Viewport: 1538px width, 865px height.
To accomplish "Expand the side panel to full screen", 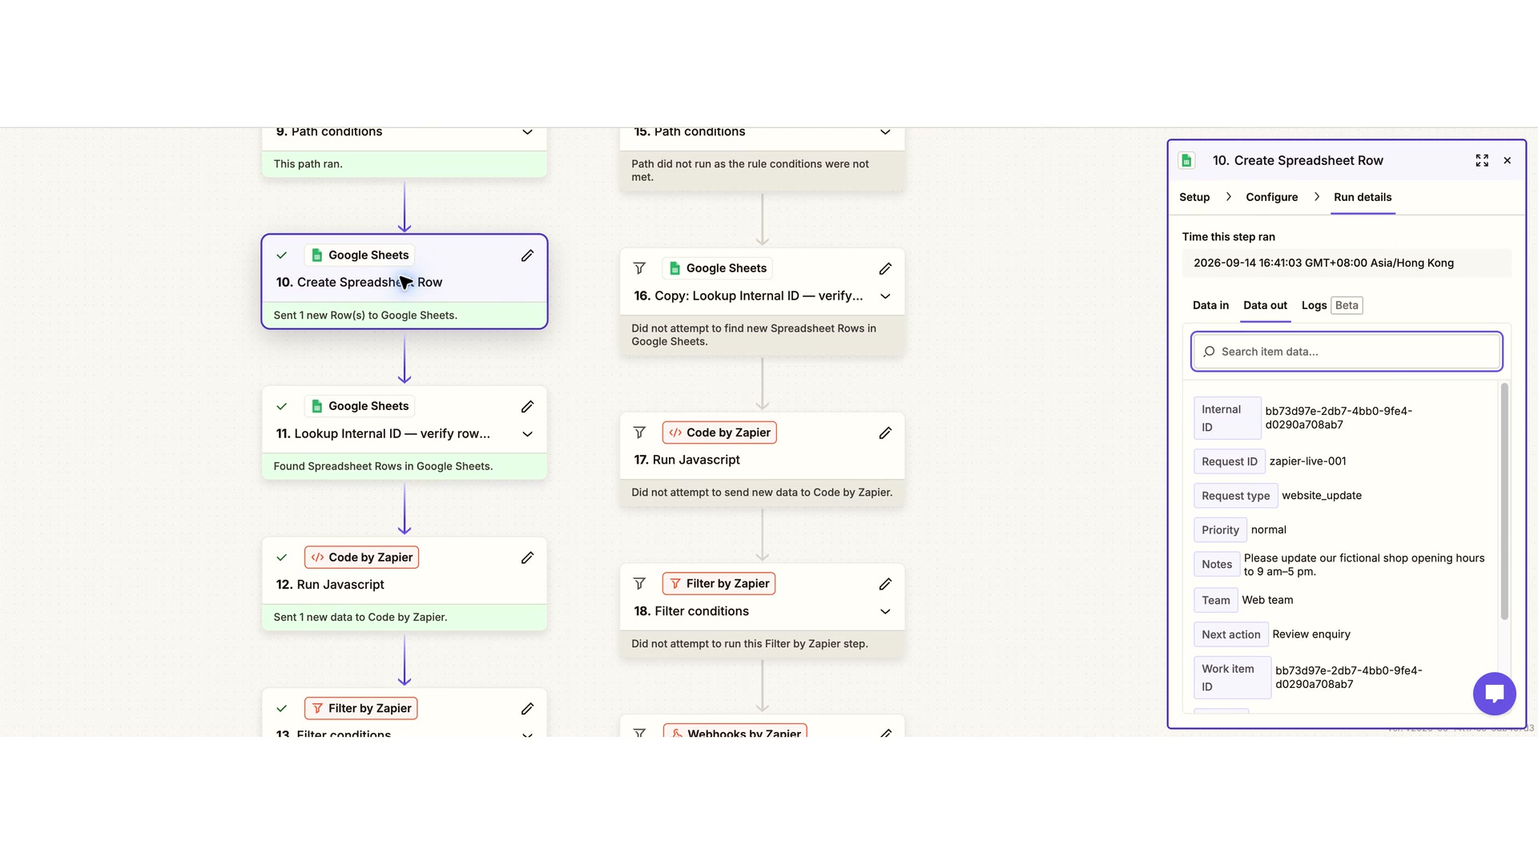I will pos(1482,161).
